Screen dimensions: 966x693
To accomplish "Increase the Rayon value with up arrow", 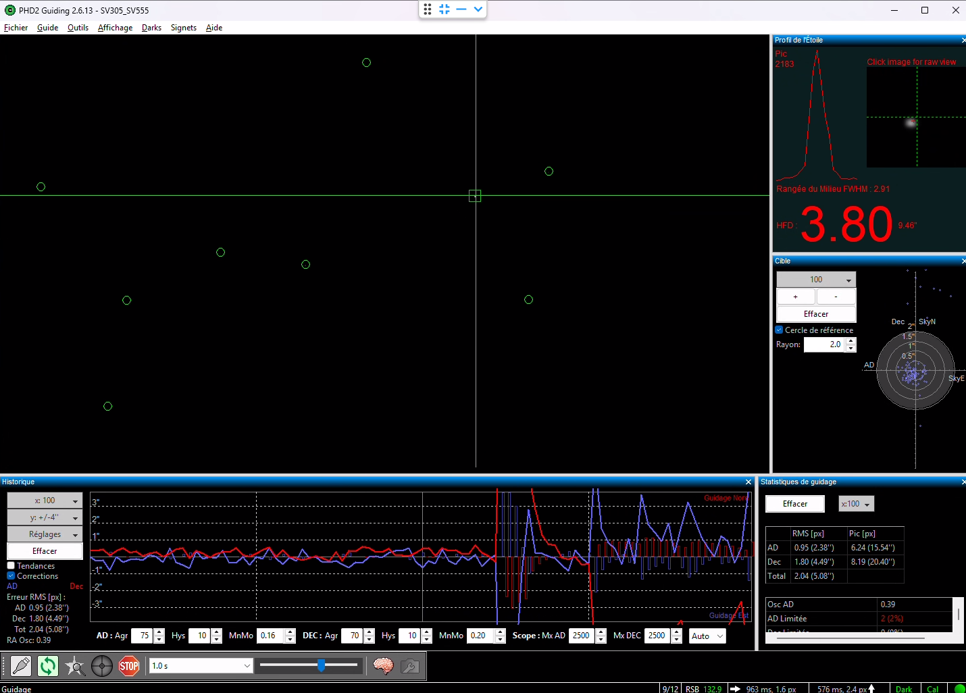I will [851, 341].
